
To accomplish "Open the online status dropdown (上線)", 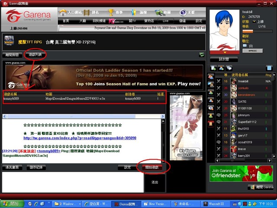I will tap(254, 22).
